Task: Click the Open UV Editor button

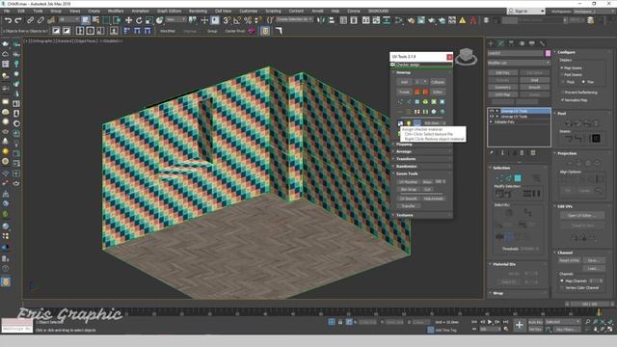Action: pos(582,216)
